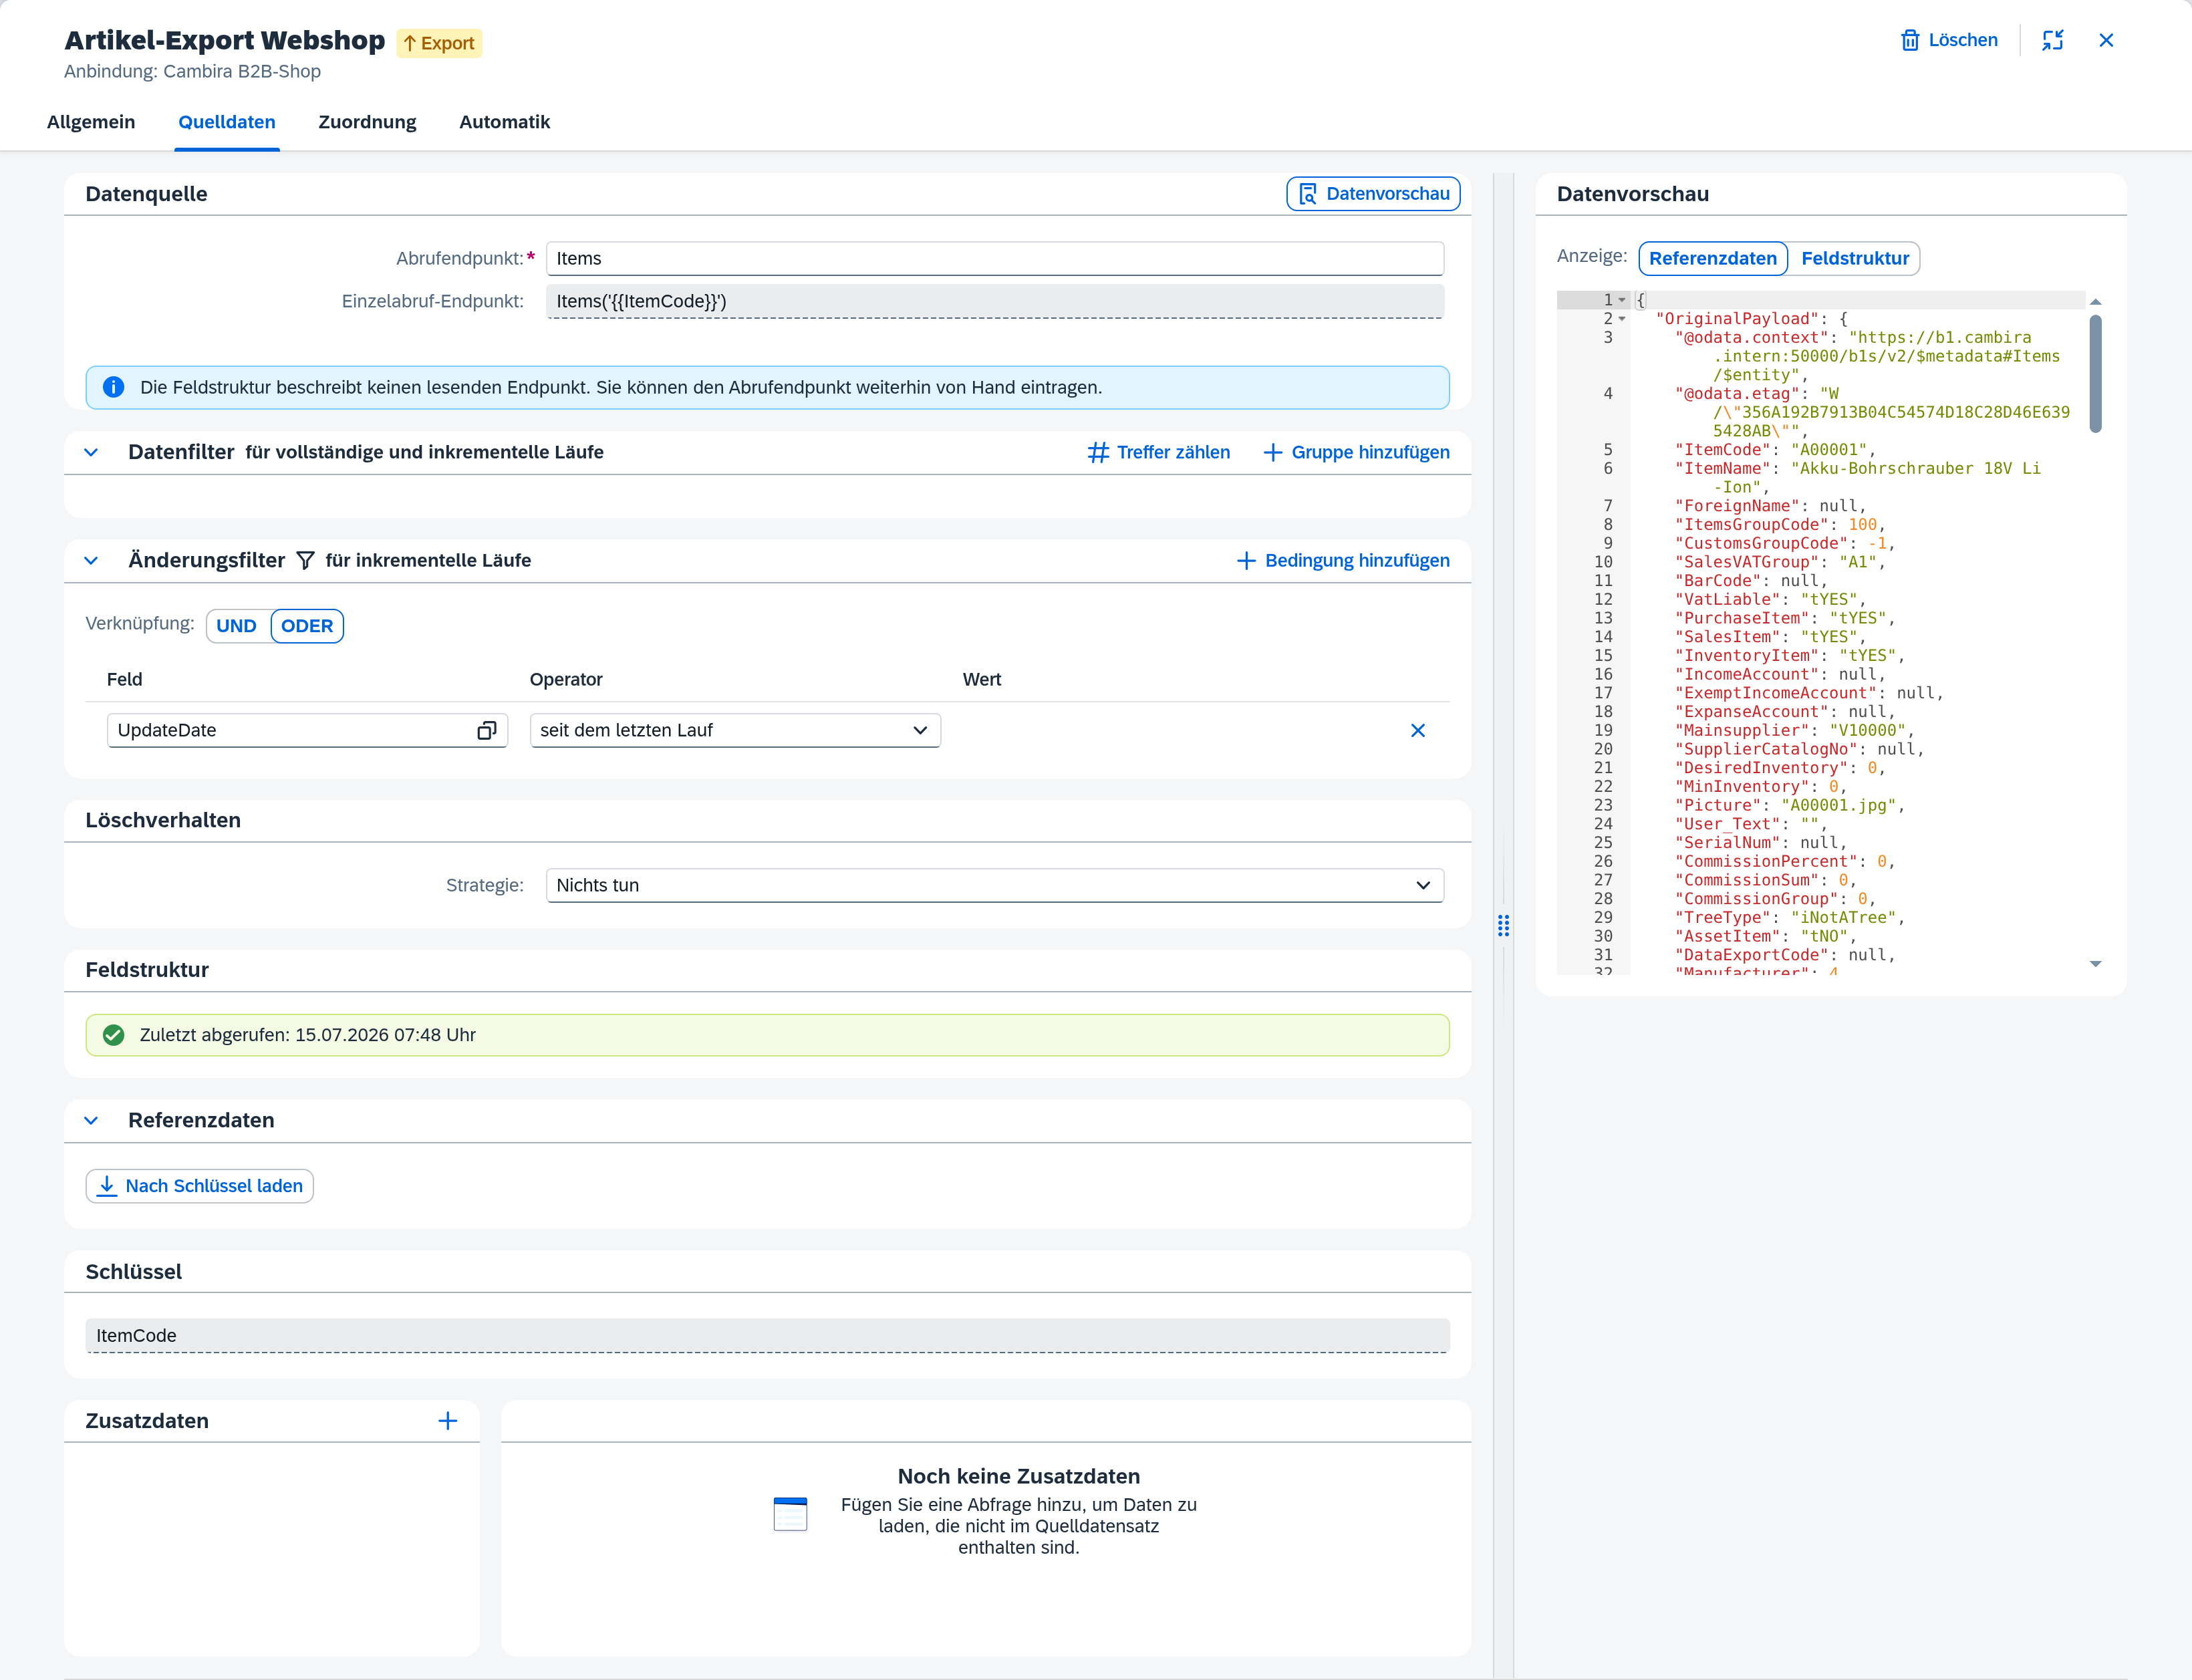This screenshot has width=2192, height=1680.
Task: Show Referenzdaten in data preview
Action: (x=1713, y=258)
